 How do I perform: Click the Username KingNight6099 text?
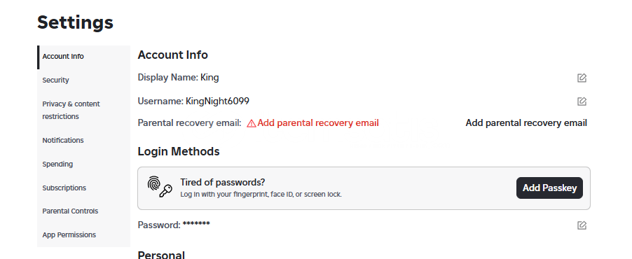point(193,101)
